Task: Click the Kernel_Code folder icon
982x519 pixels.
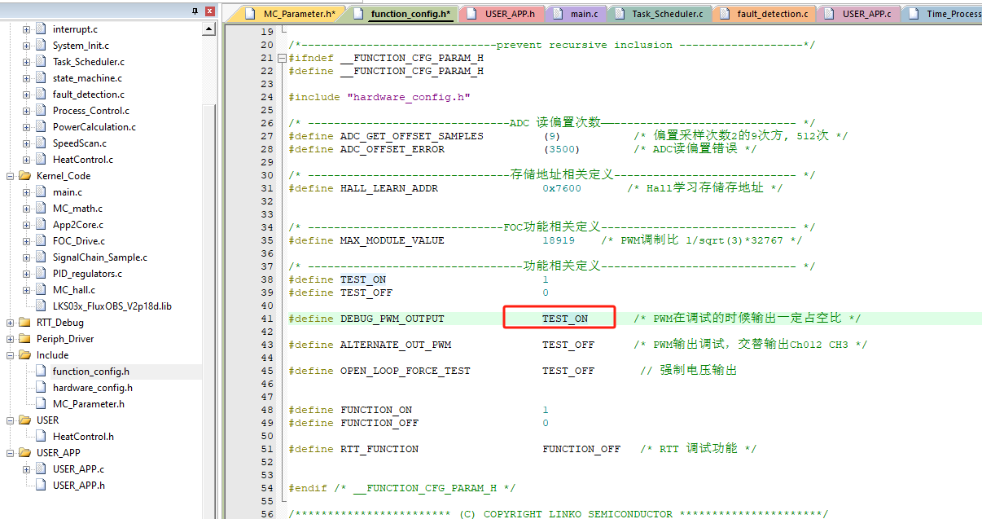Action: pos(25,176)
